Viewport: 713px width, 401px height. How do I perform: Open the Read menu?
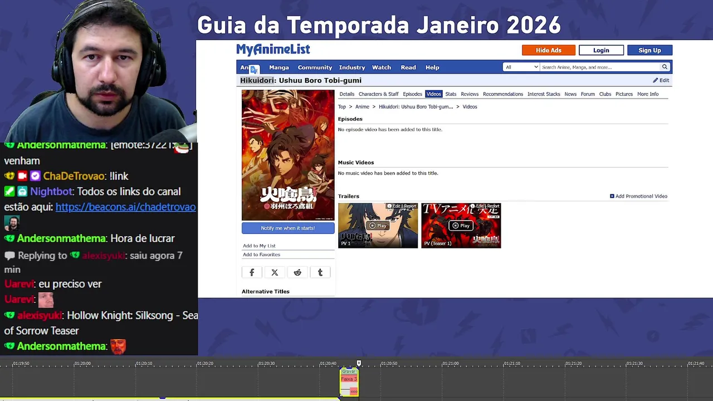click(x=408, y=67)
